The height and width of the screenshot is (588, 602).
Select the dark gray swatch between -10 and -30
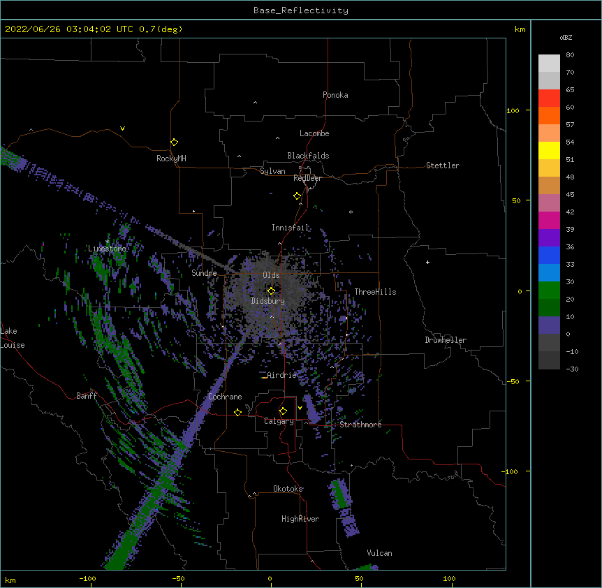click(x=549, y=360)
